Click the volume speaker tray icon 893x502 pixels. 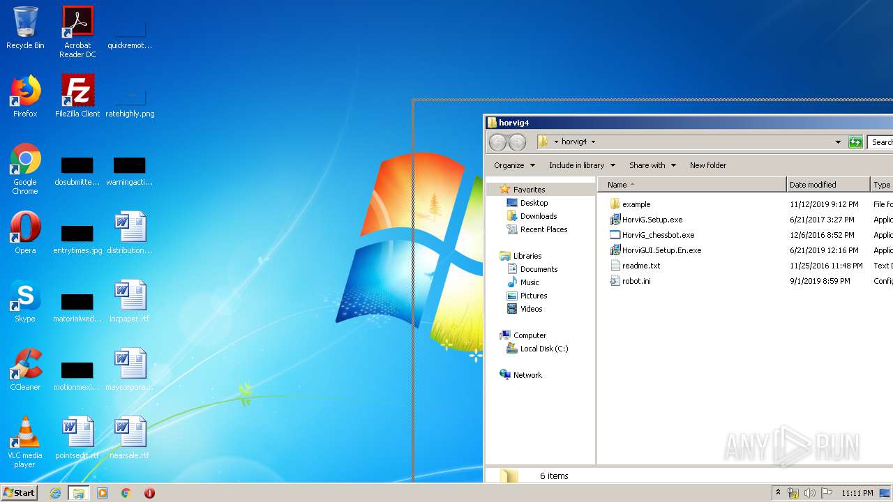pos(810,493)
